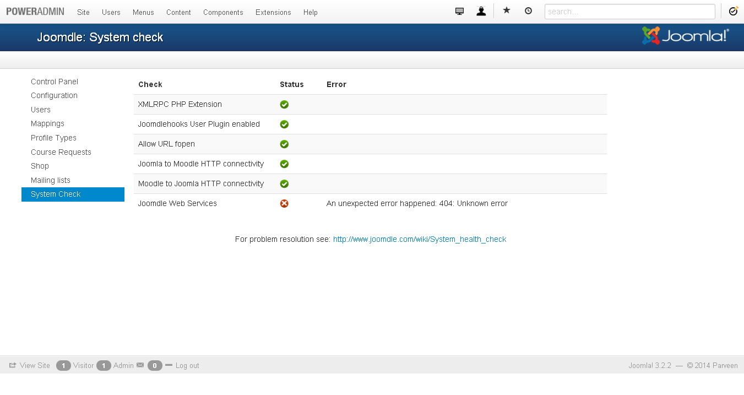744x395 pixels.
Task: Open history with the clock icon
Action: [528, 10]
